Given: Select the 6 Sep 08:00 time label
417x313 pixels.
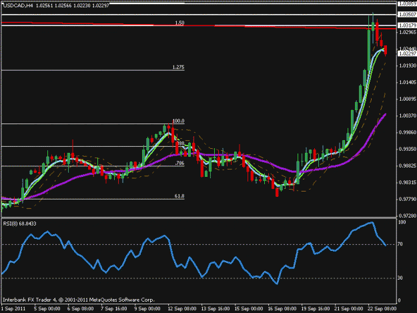Looking at the screenshot, I should 80,309.
